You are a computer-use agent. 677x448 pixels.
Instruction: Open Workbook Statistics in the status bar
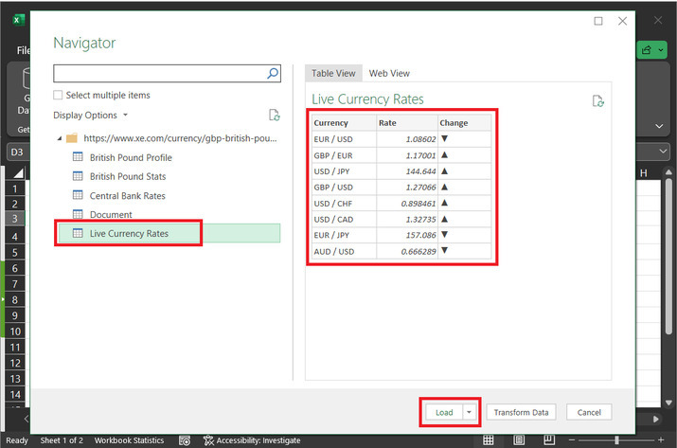129,440
